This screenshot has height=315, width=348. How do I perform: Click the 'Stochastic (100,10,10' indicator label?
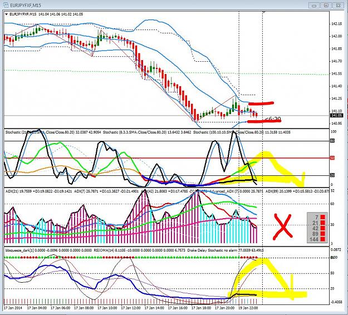point(211,132)
